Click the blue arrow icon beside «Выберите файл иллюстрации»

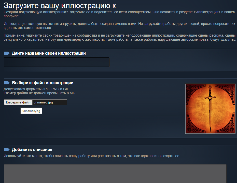(7, 83)
